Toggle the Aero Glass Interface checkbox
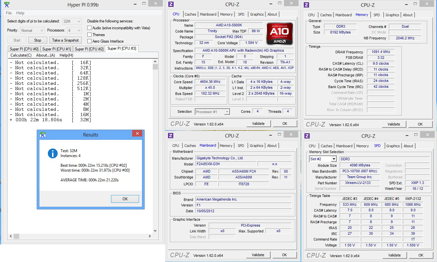Image resolution: width=437 pixels, height=262 pixels. [89, 41]
